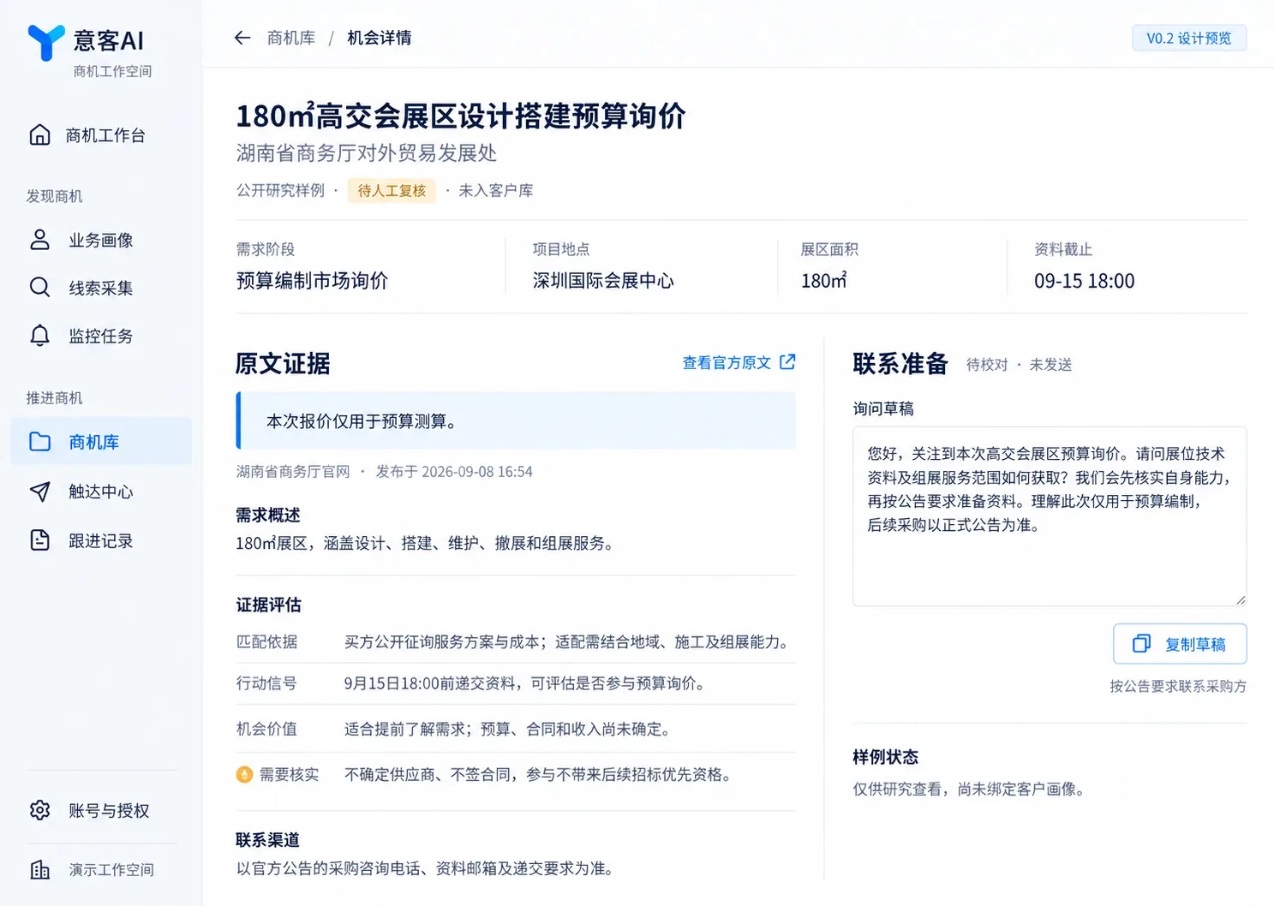This screenshot has height=906, width=1274.
Task: Click the 待人工复核 status tag
Action: (x=392, y=190)
